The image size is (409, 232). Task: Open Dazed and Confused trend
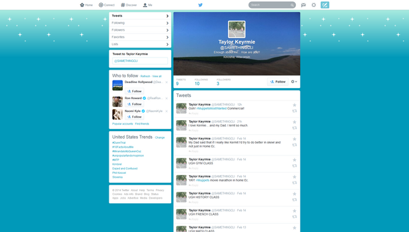point(125,168)
